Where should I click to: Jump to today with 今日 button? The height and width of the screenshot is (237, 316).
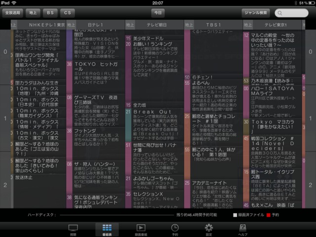[158, 13]
